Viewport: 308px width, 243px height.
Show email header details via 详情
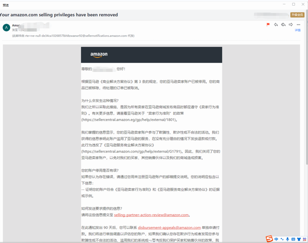(x=298, y=30)
